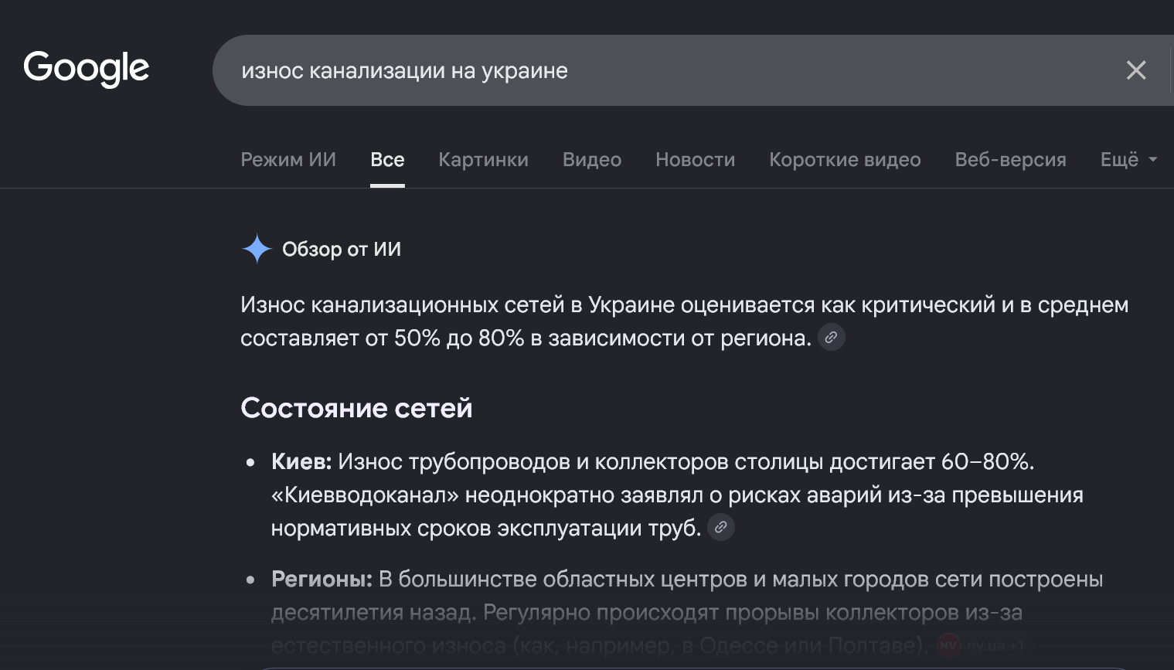Click the Киев bold bullet label
Image resolution: width=1174 pixels, height=670 pixels.
pos(301,462)
